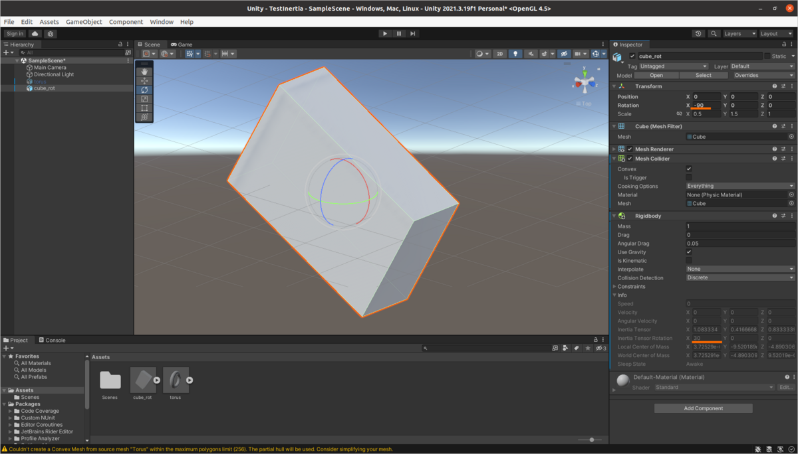Toggle scene lighting bulb icon
The image size is (798, 454).
[515, 54]
